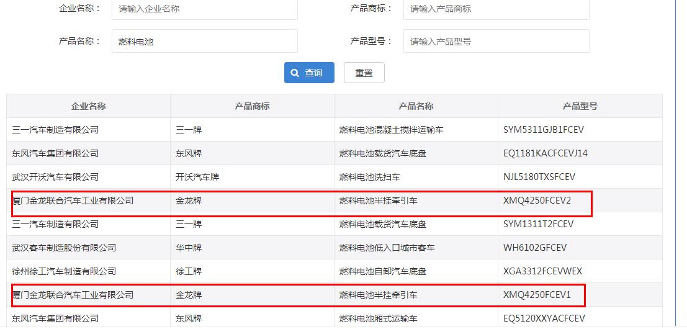Select 金龙牌 cell in XMQ4250FCEV2 row

coord(252,201)
